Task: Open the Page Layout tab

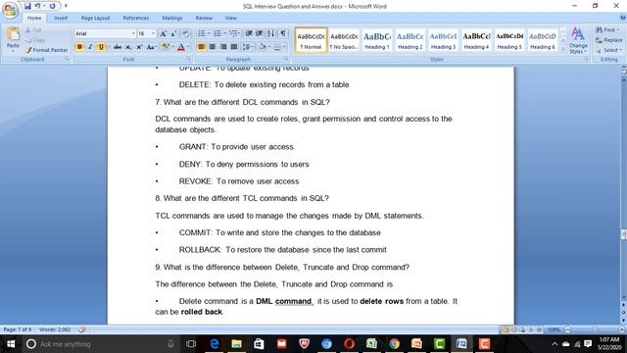Action: pos(95,18)
